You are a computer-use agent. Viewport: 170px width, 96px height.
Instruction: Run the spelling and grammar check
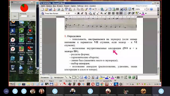[66, 9]
